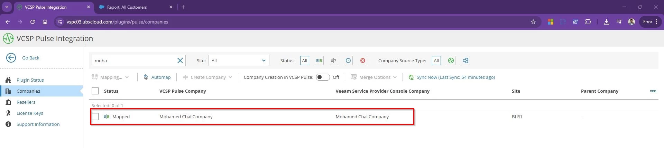This screenshot has width=664, height=148.
Task: Filter source type by blue console icon
Action: click(465, 61)
